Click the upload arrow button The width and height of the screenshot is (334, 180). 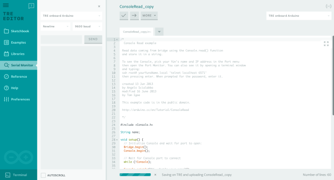pos(134,15)
